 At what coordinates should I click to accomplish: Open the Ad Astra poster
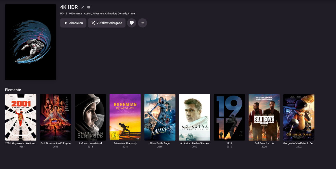point(195,117)
